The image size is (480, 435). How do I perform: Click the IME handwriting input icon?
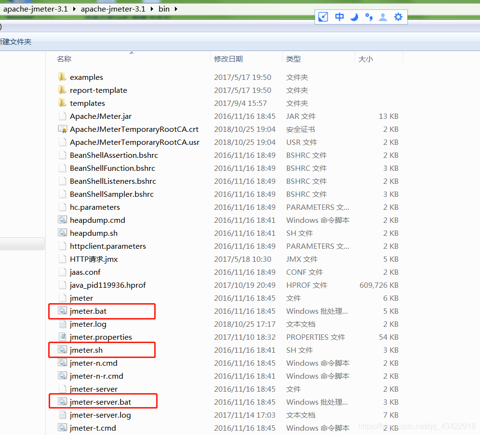[323, 17]
